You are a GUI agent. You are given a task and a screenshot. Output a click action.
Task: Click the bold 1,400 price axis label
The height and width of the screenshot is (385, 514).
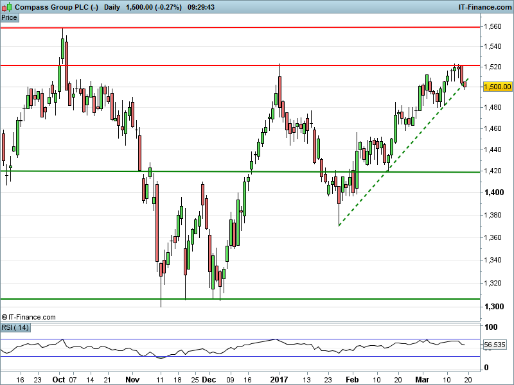(x=494, y=193)
